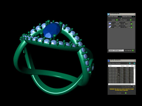Image resolution: width=142 pixels, height=106 pixels.
Task: Close the Metal Weights panel
Action: click(x=135, y=60)
